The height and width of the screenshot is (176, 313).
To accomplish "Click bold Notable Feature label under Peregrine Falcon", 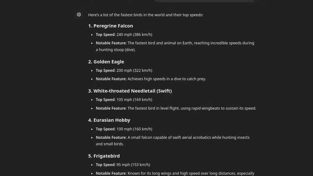I will pyautogui.click(x=111, y=43).
